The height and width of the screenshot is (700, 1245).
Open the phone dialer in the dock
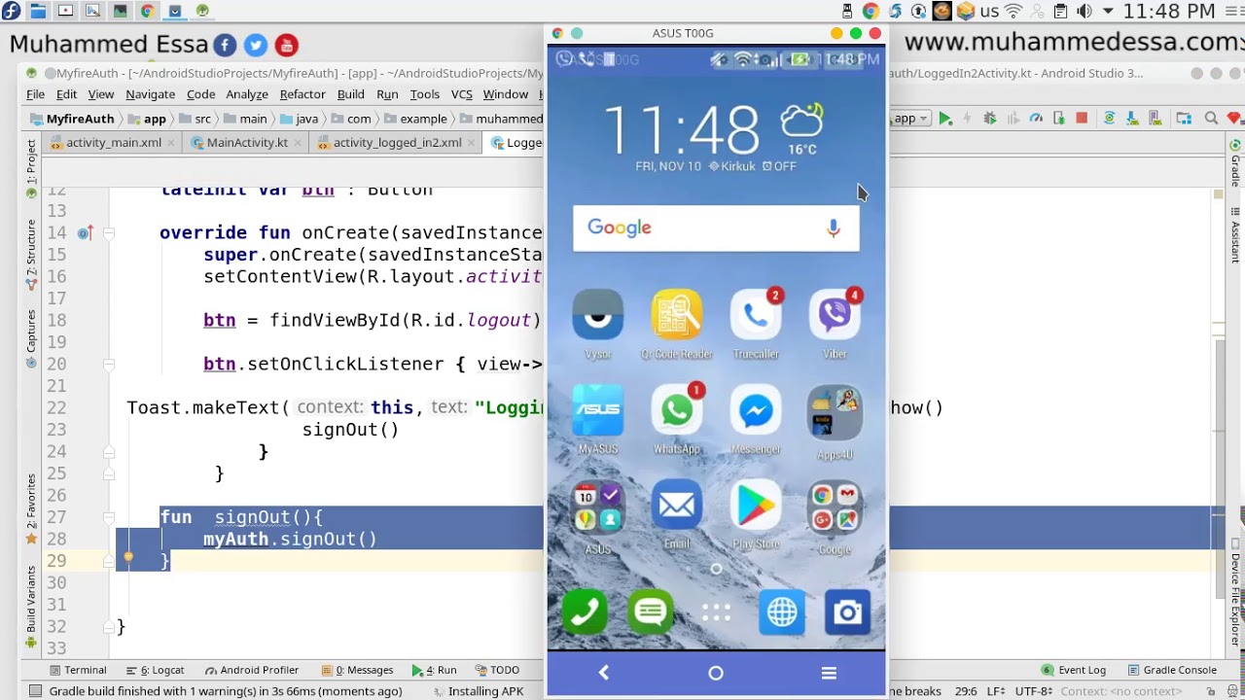[x=585, y=612]
